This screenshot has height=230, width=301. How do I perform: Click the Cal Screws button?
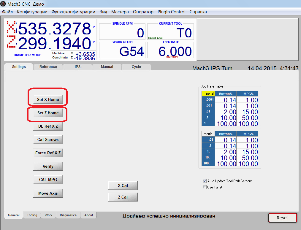[48, 139]
